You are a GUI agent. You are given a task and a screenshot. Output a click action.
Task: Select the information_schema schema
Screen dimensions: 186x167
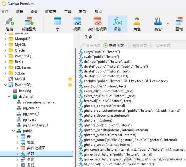38,102
